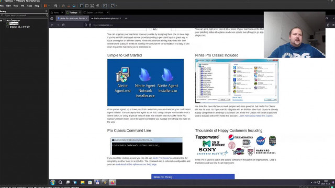Open the snapshot manager icon
This screenshot has width=335, height=188.
pyautogui.click(x=74, y=6)
